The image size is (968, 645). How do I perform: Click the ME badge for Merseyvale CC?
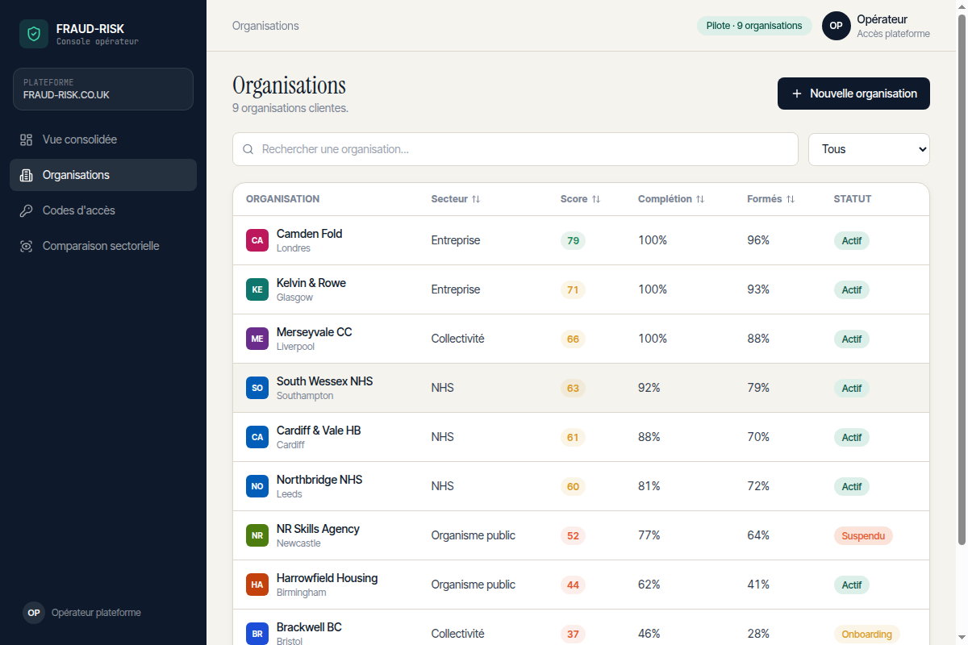(257, 339)
